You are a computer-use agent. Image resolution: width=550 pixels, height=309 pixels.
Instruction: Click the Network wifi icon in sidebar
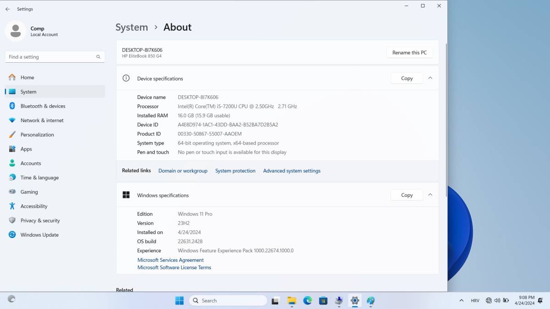tap(12, 120)
